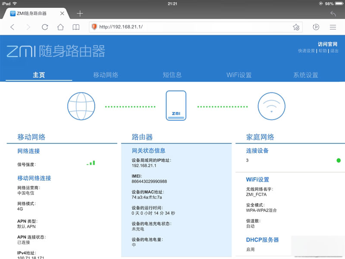Click the reader mode circle icon in toolbar
Image resolution: width=345 pixels, height=259 pixels.
tap(316, 27)
